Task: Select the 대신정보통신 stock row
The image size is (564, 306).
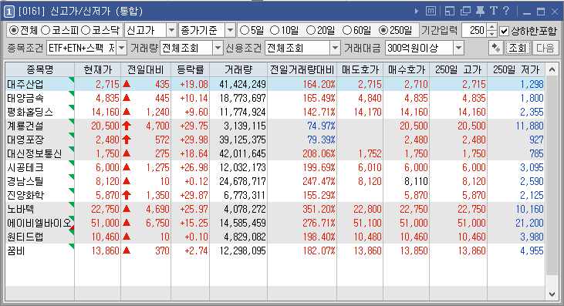Action: pos(275,153)
